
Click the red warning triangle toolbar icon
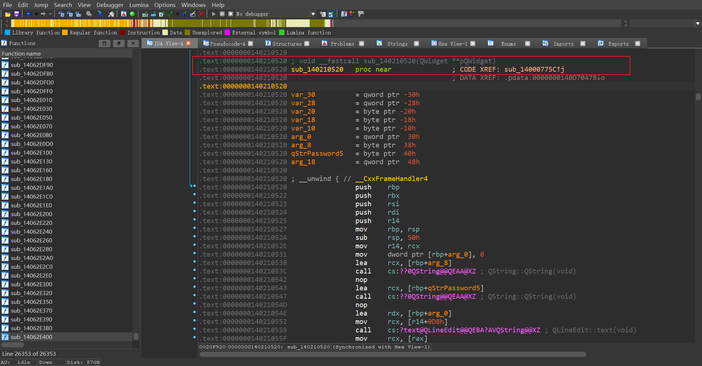(124, 14)
